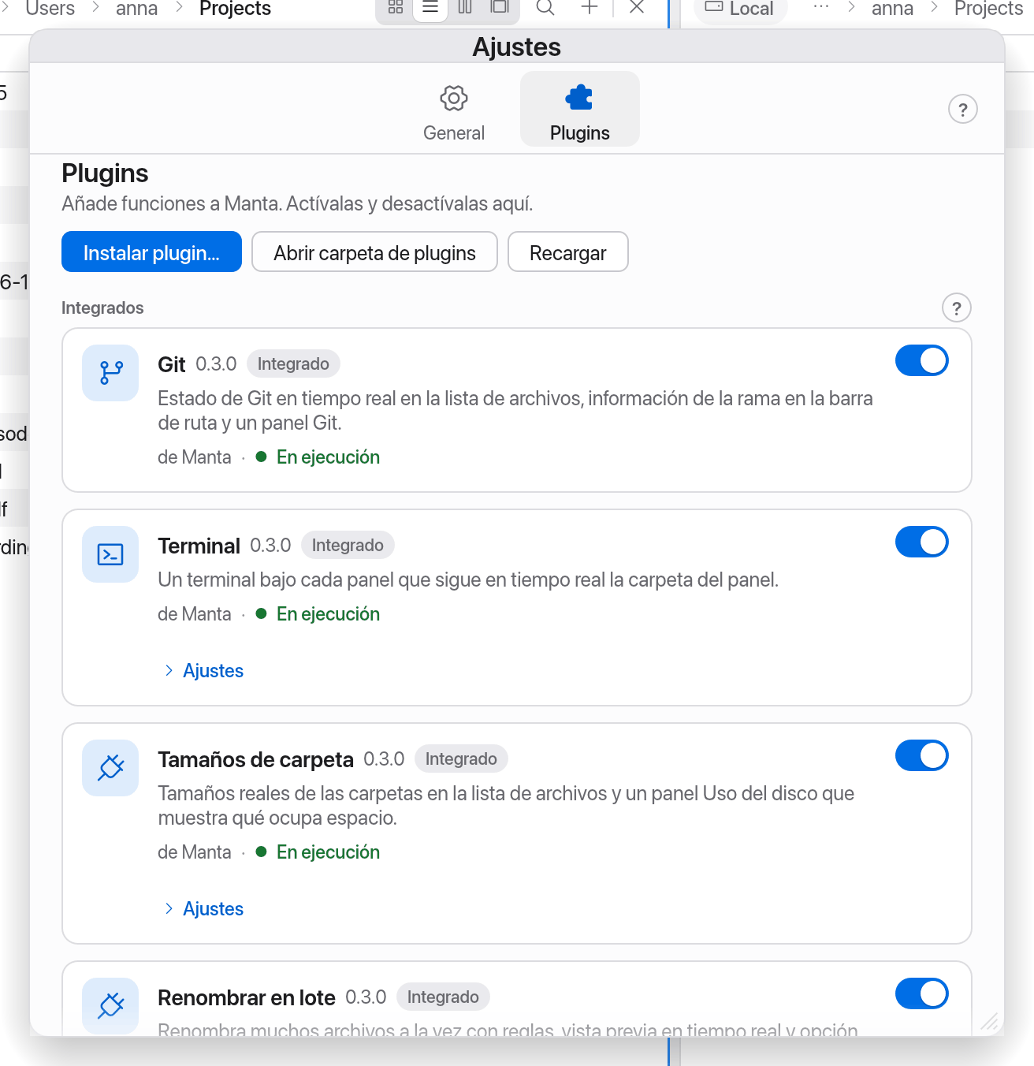Open the Local drive selector in the right pane
The width and height of the screenshot is (1034, 1066).
click(740, 9)
